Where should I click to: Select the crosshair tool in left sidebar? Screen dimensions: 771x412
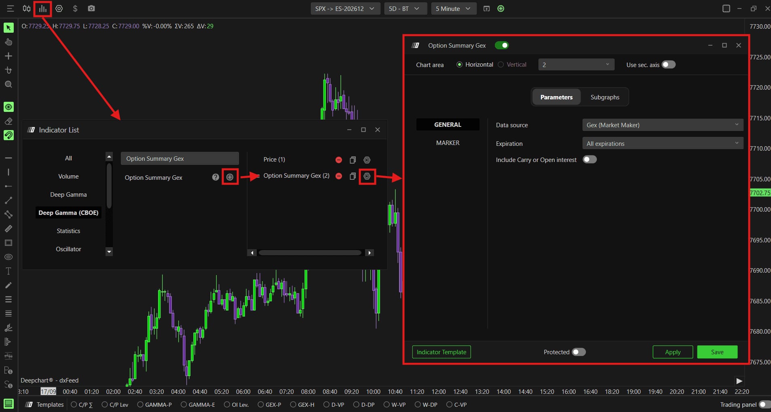(x=8, y=56)
